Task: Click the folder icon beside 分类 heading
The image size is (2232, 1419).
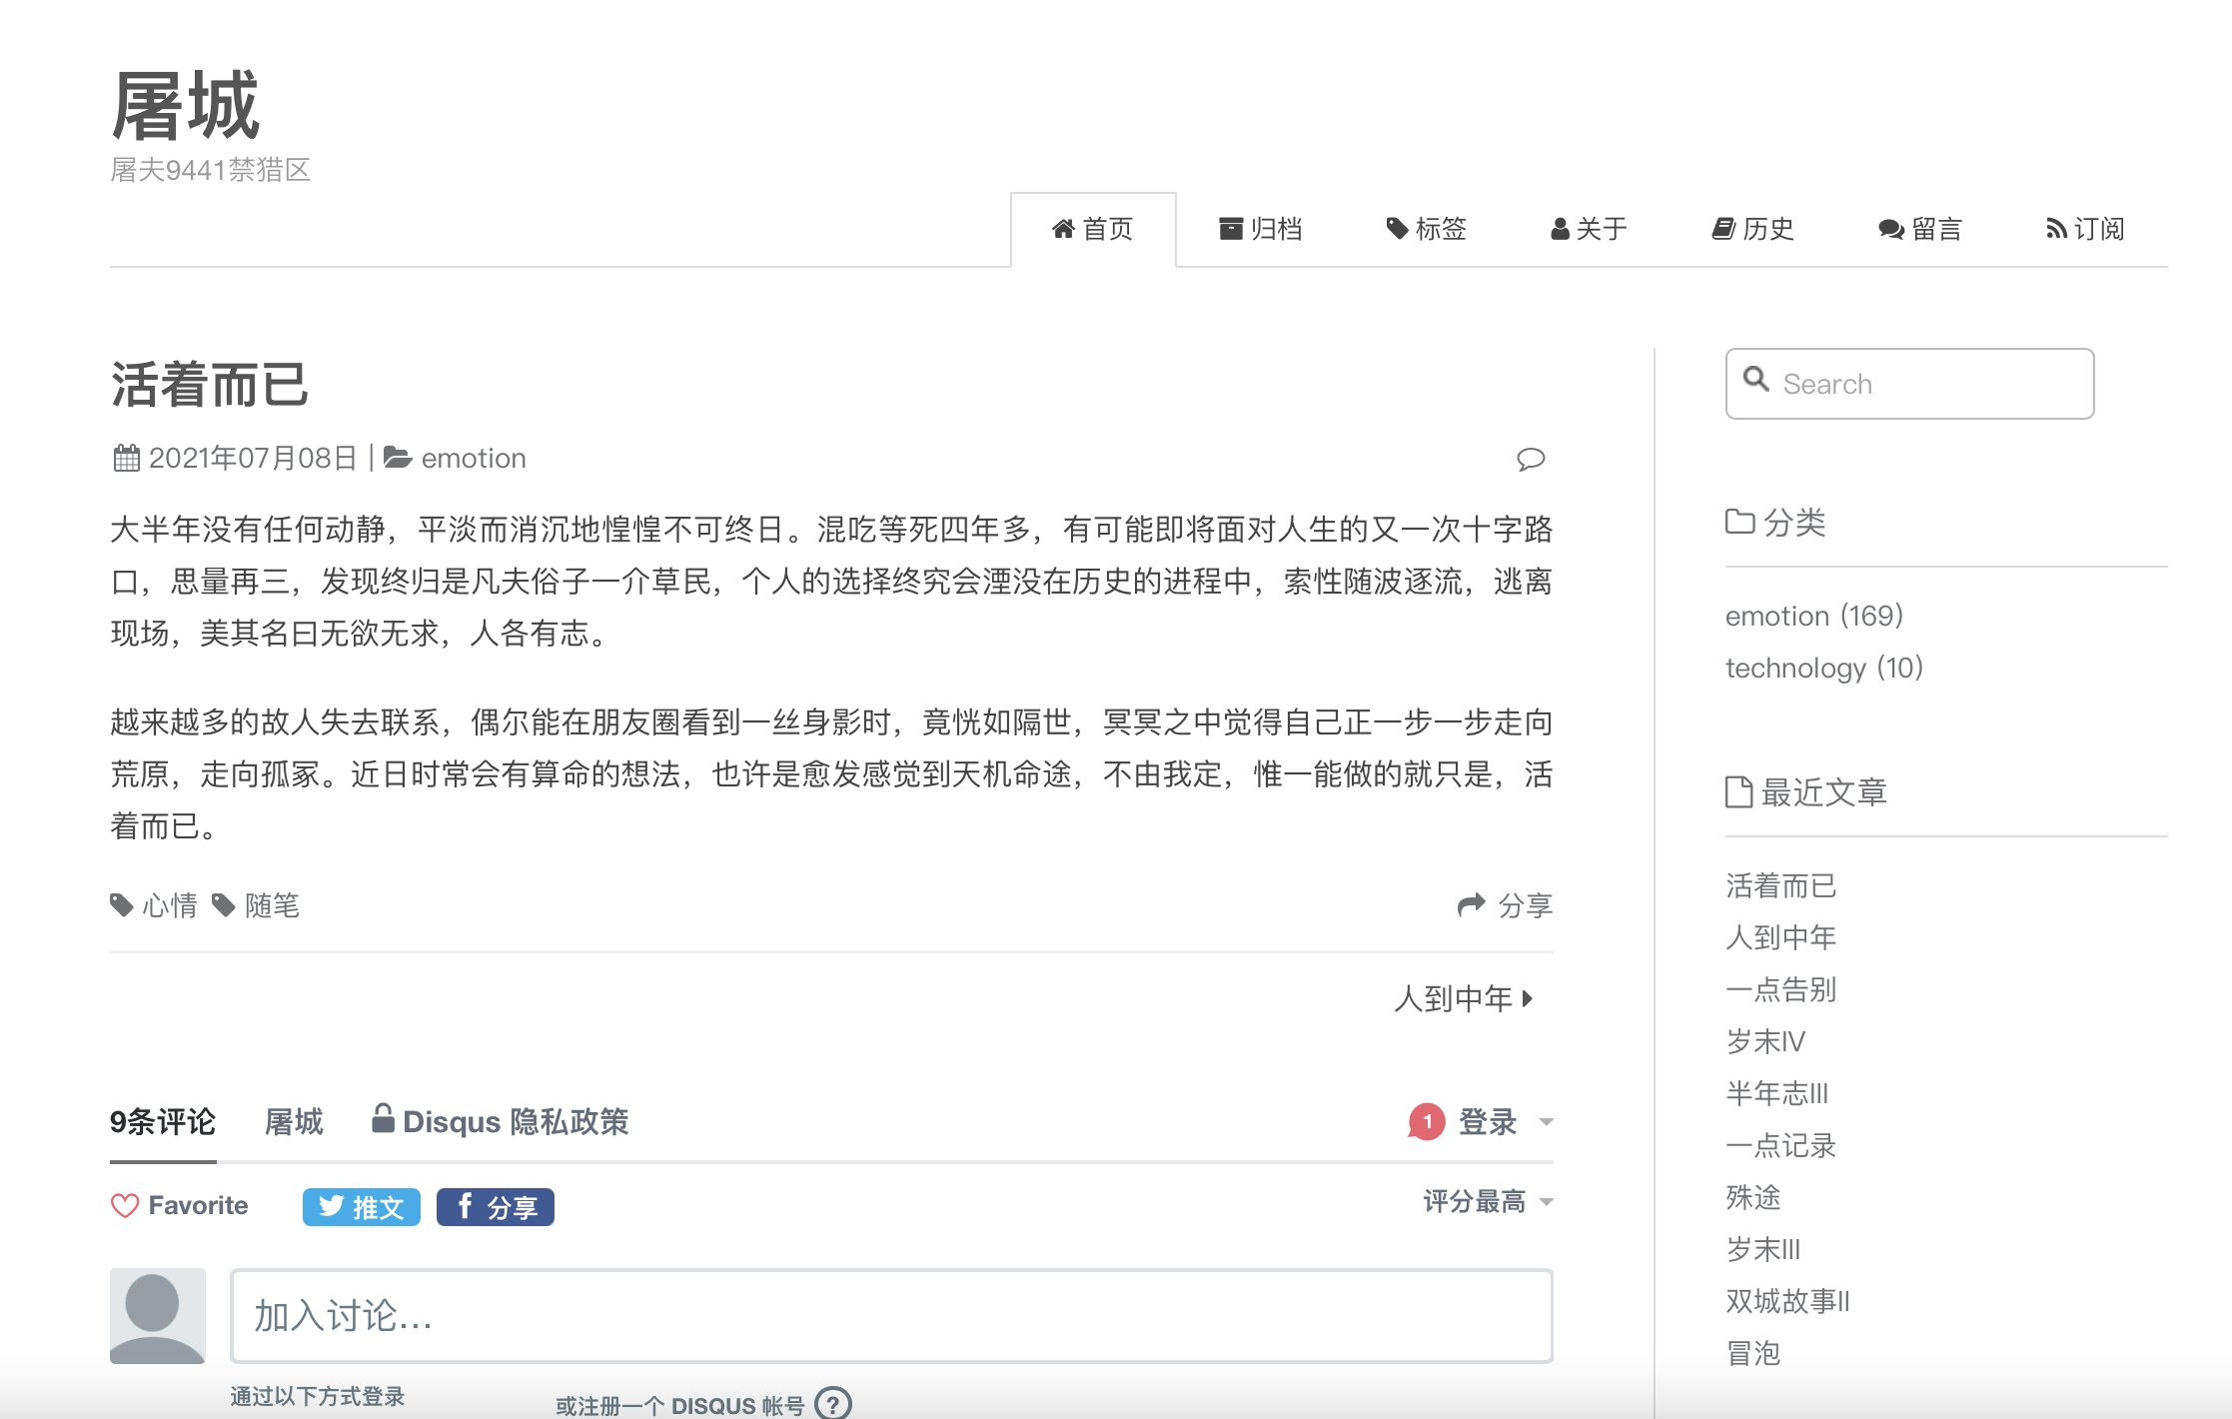Action: coord(1739,521)
